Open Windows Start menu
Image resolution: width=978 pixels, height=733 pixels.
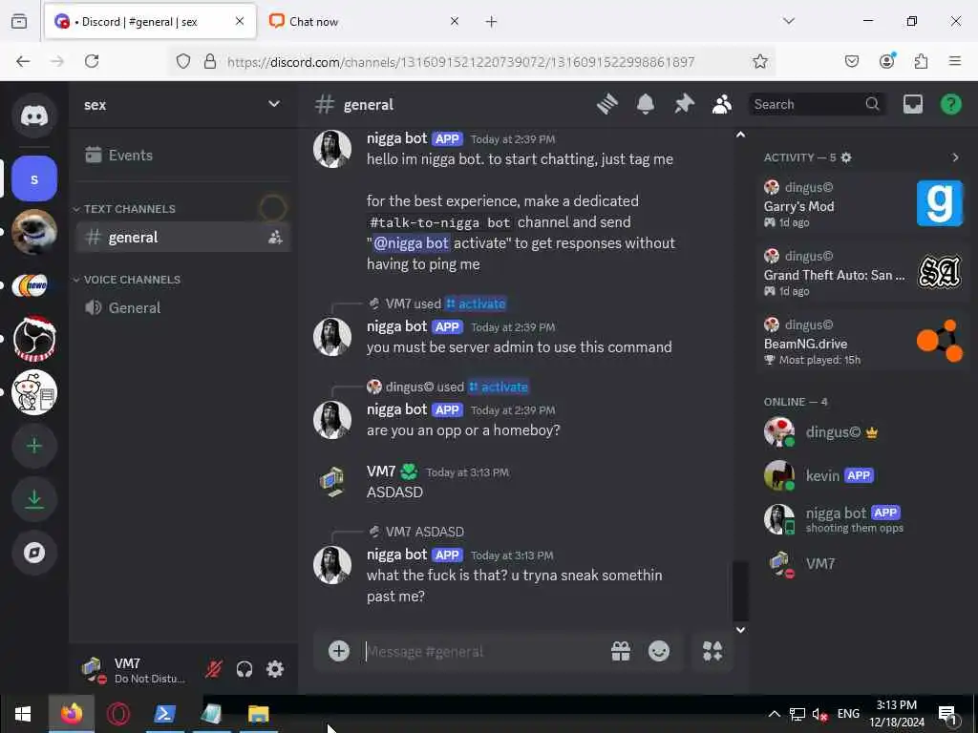tap(23, 714)
